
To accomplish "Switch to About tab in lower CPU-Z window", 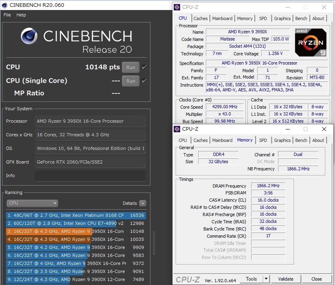I will [x=318, y=140].
